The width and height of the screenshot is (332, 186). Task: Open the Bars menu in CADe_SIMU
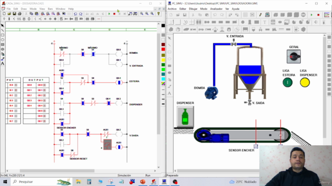50,9
